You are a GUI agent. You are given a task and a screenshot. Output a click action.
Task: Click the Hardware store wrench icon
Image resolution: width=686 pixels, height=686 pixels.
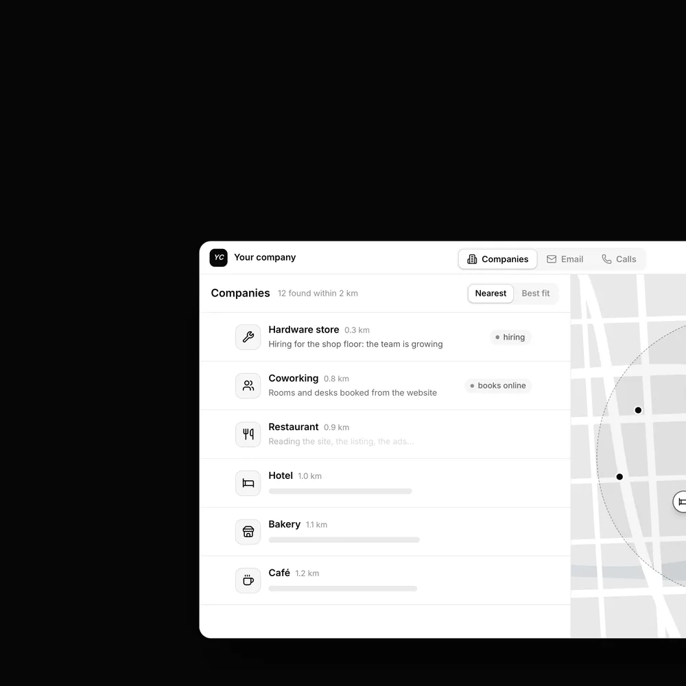point(248,337)
